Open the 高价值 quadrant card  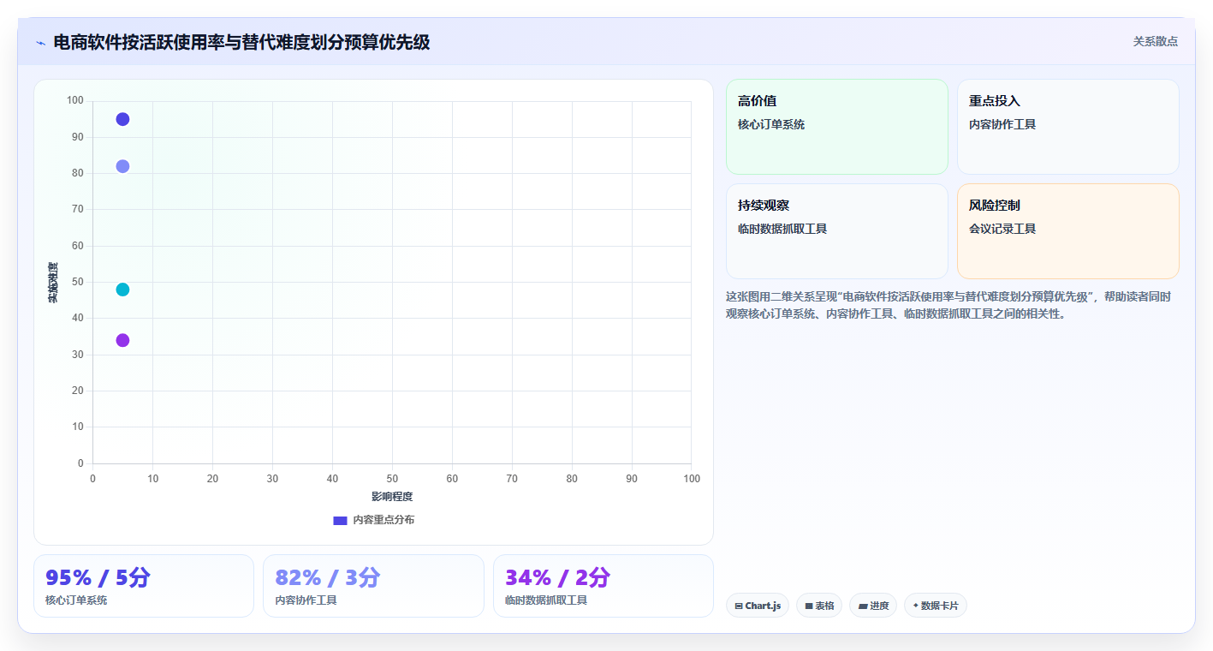[837, 127]
